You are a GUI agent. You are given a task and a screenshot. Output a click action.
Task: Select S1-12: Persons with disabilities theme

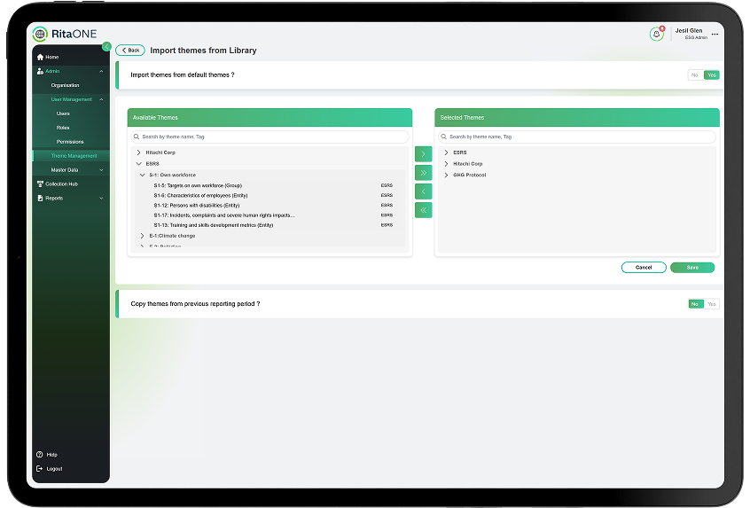click(197, 205)
